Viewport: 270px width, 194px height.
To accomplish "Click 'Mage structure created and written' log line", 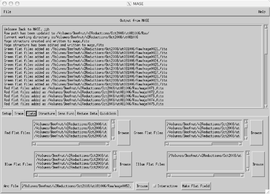I will pos(47,41).
